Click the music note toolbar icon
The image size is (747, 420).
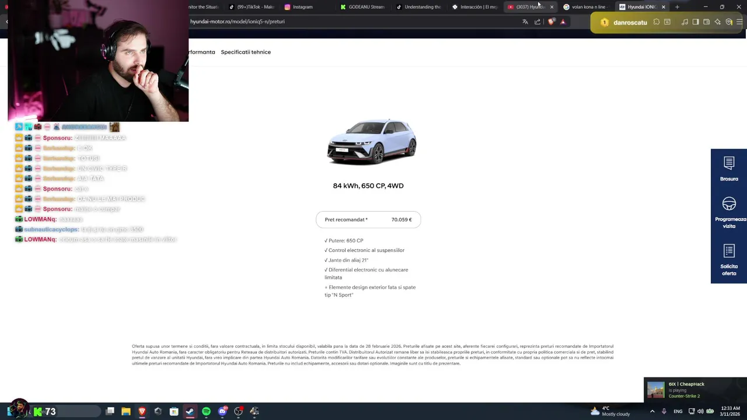[685, 22]
